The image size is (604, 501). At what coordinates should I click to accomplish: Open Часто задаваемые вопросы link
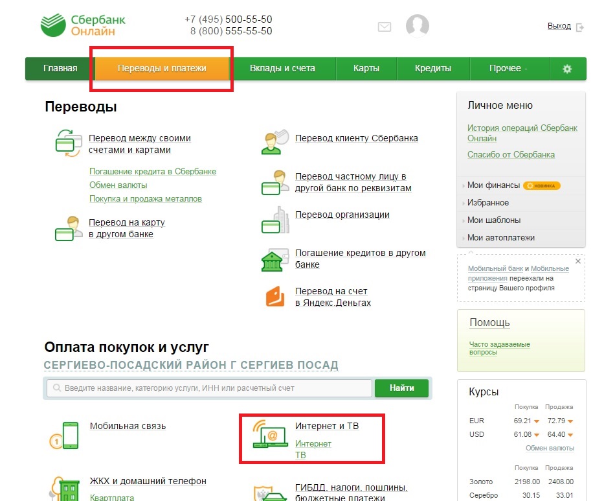[500, 348]
